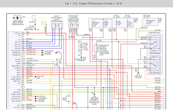
Task: Select the '(BELOW CENTER CONSOLE)' note
Action: click(x=81, y=60)
